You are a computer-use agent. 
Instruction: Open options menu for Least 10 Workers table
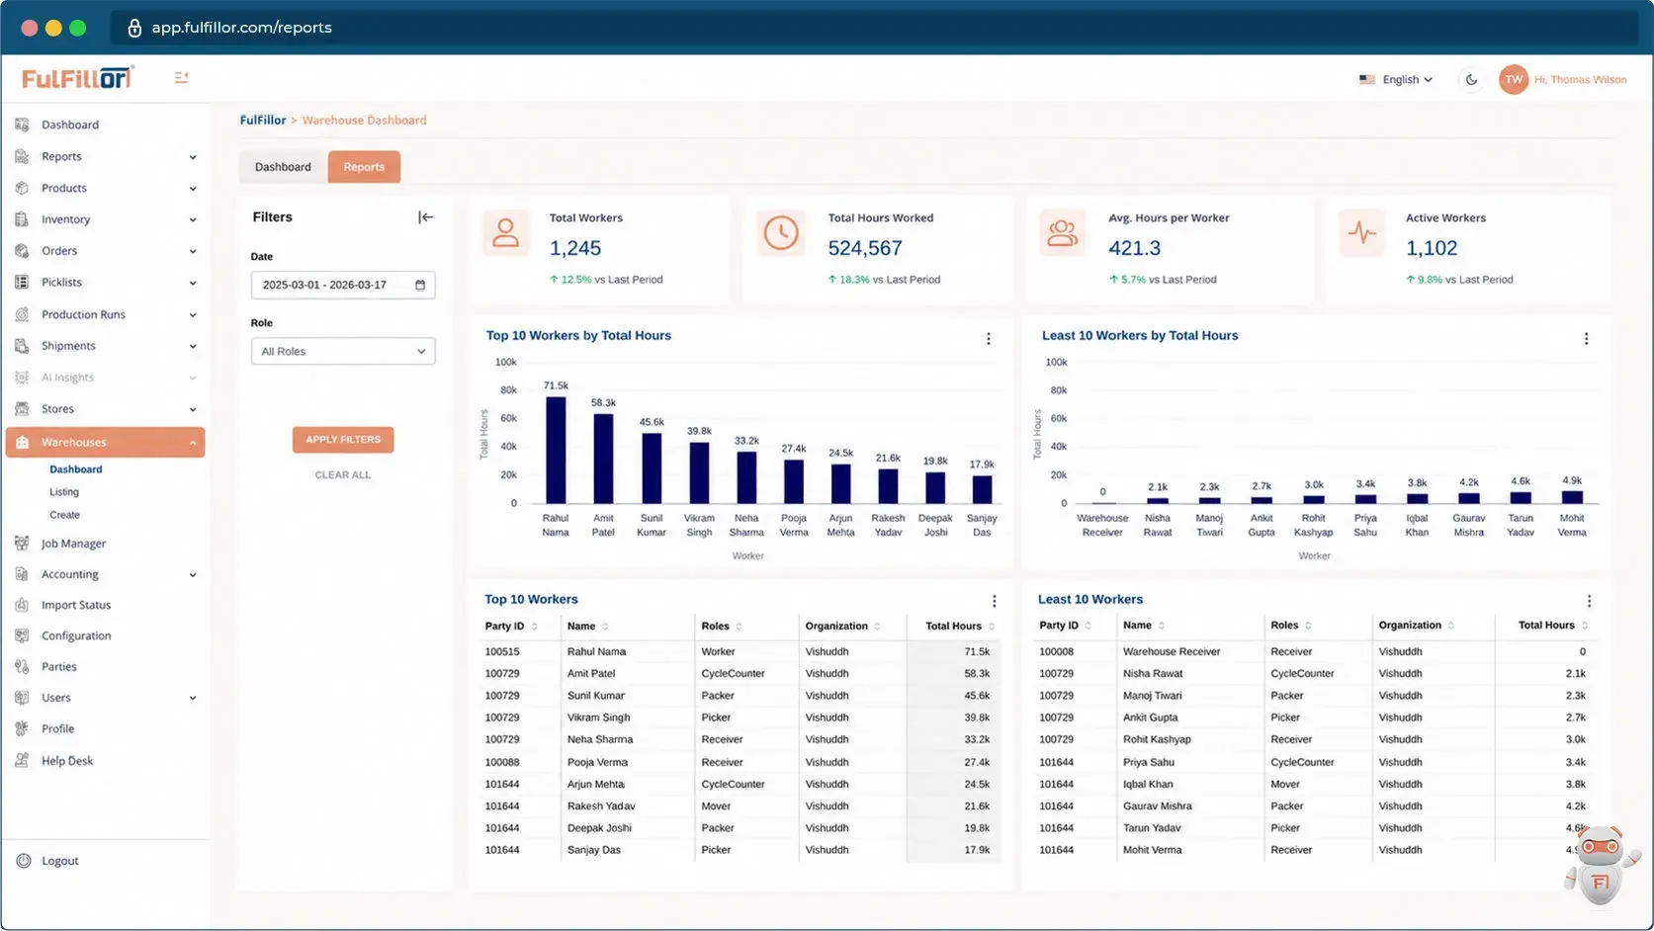(x=1589, y=601)
